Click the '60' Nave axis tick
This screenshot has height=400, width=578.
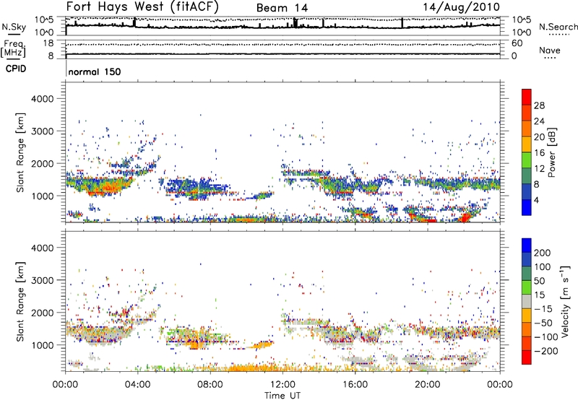pos(517,43)
